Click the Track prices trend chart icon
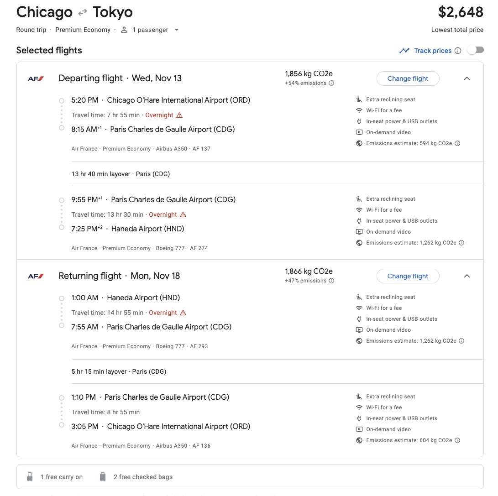Viewport: 498px width, 496px height. (x=404, y=51)
